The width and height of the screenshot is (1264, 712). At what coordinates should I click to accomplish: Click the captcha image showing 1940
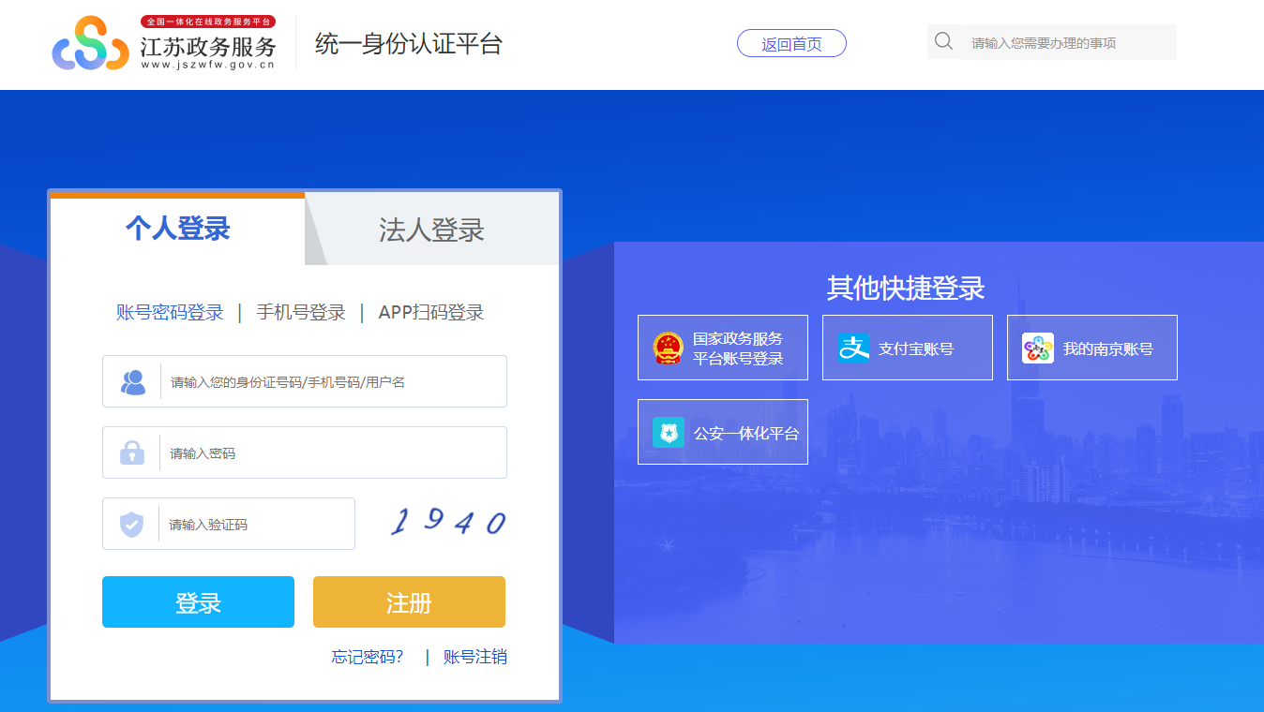(446, 523)
